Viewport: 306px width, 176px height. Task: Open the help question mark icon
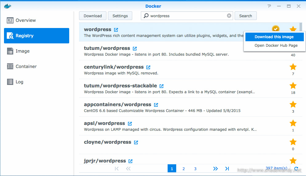[269, 6]
